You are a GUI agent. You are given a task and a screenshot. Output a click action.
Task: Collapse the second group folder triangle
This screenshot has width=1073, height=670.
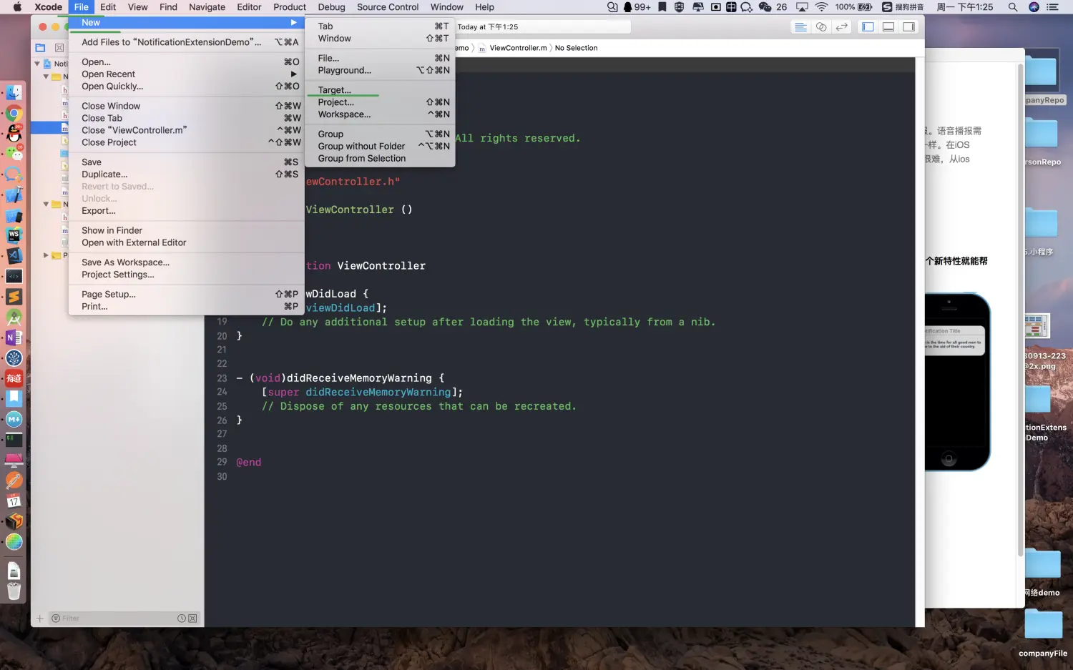click(46, 205)
